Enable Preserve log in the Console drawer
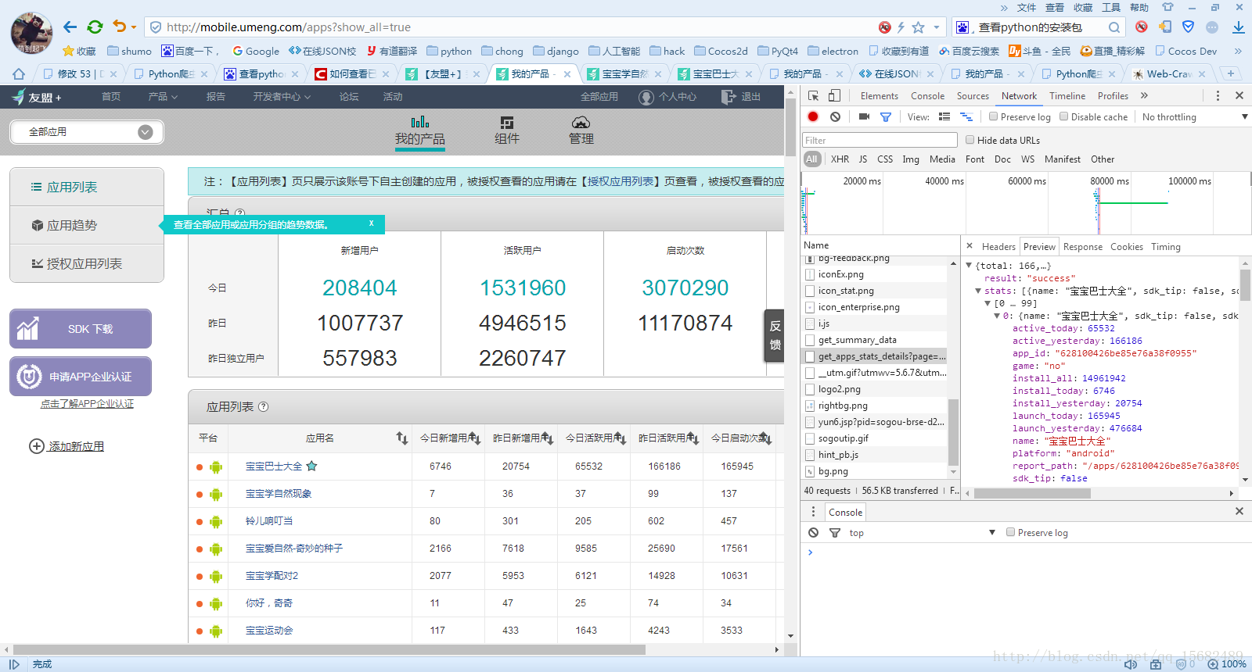Image resolution: width=1252 pixels, height=672 pixels. [x=1010, y=532]
